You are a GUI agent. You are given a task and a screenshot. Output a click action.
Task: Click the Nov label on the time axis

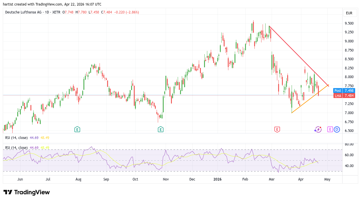[166, 179]
